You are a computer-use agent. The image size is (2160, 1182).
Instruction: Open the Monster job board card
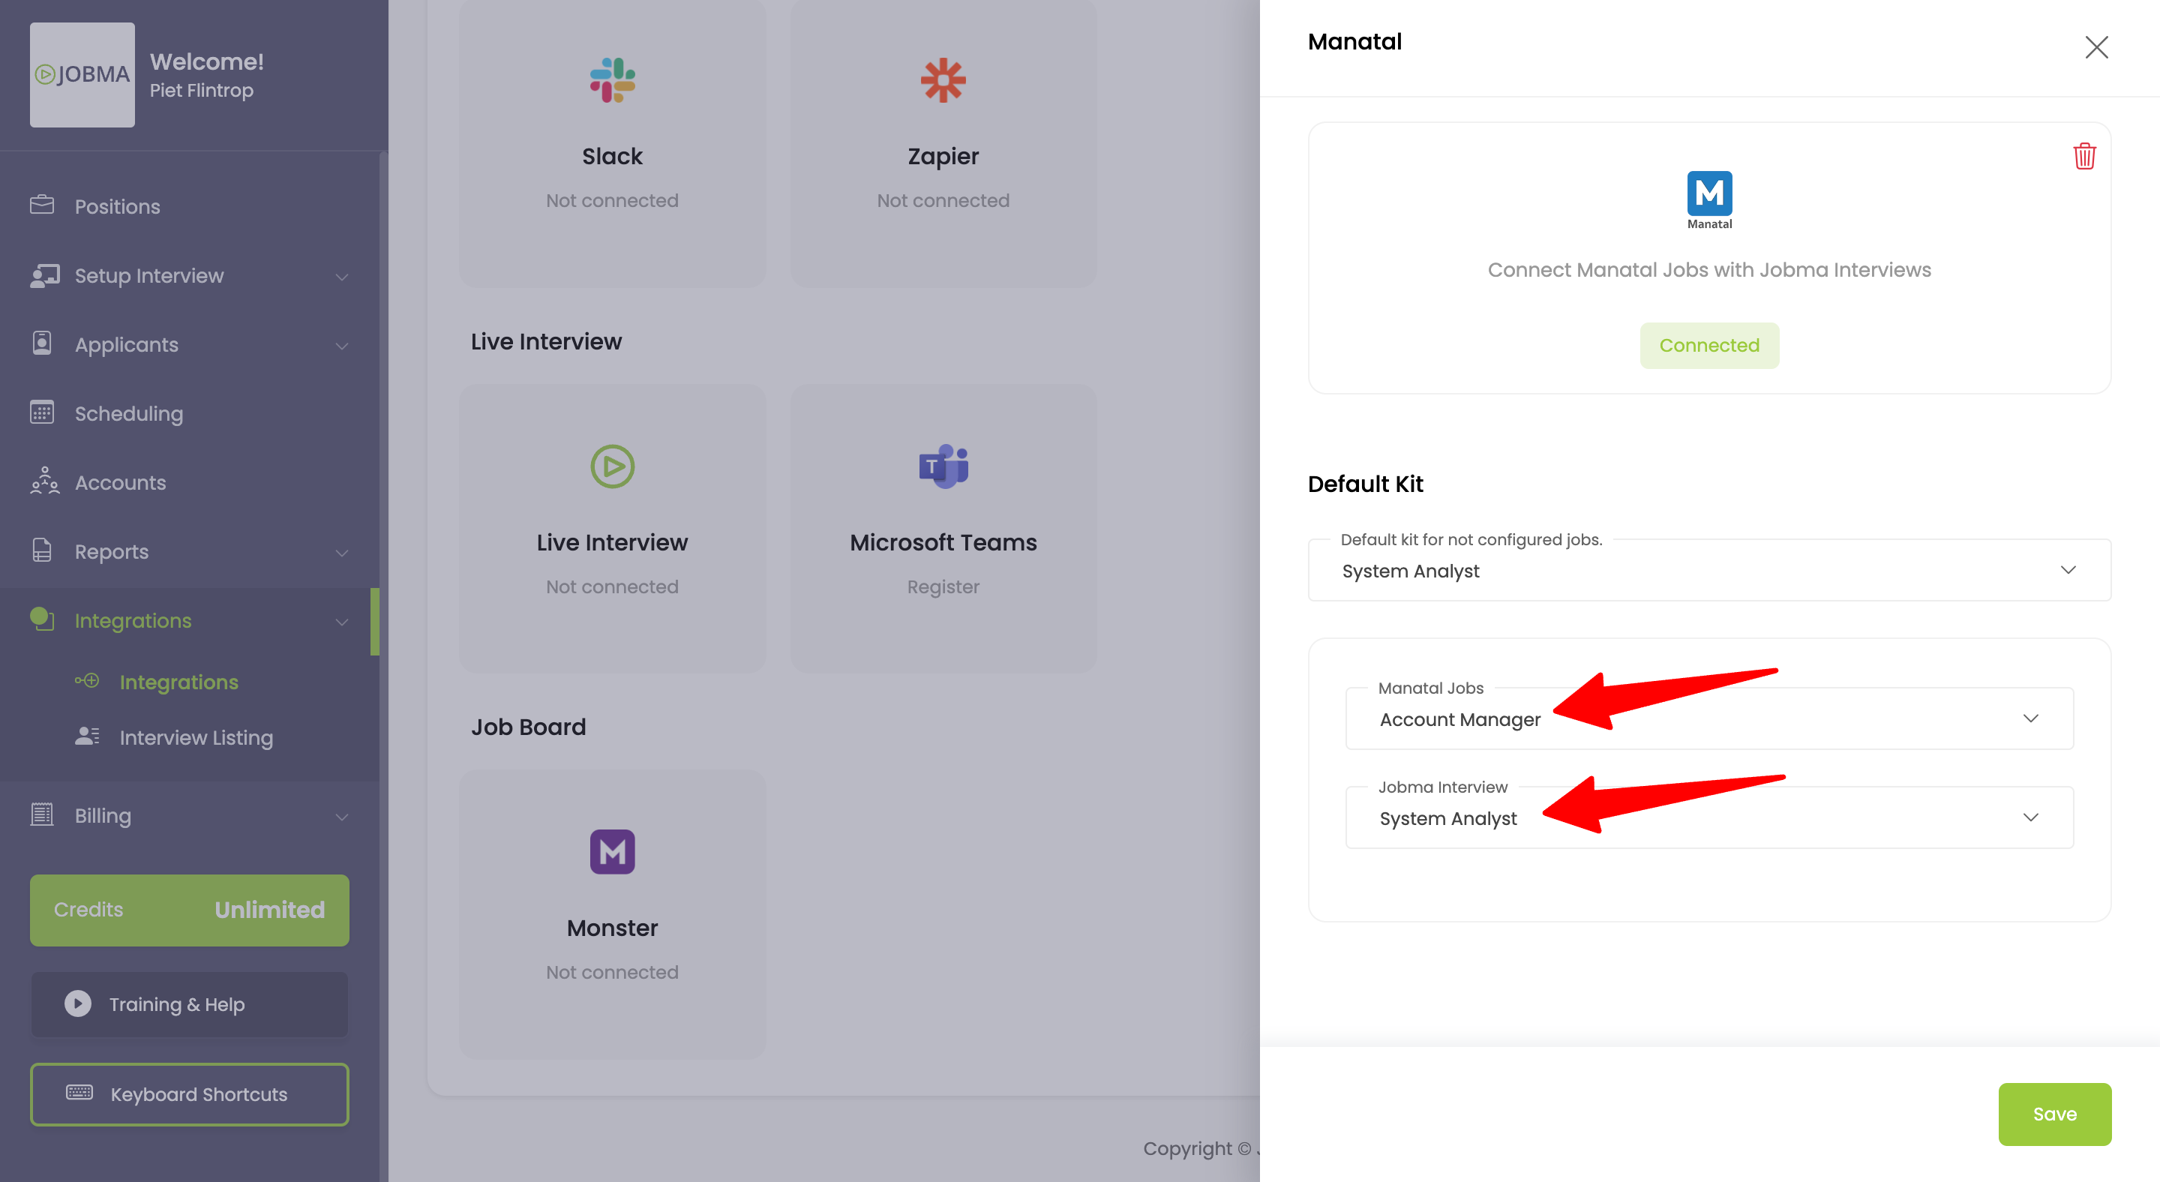click(x=612, y=913)
